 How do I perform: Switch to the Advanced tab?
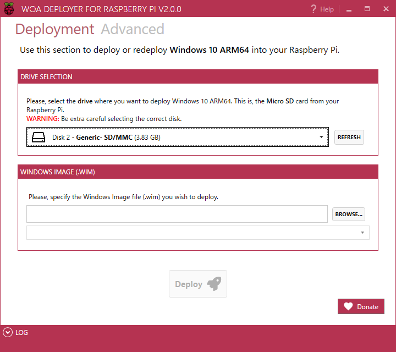coord(133,29)
